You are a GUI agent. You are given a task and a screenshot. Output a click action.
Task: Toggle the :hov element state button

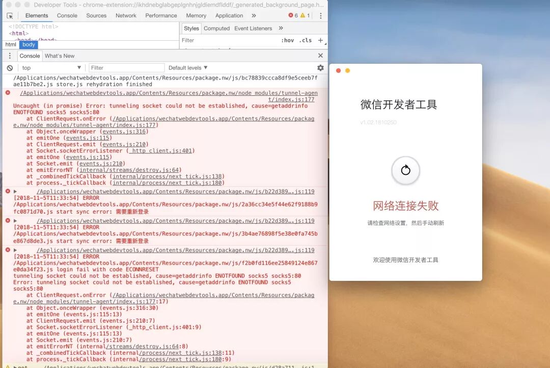pos(287,40)
